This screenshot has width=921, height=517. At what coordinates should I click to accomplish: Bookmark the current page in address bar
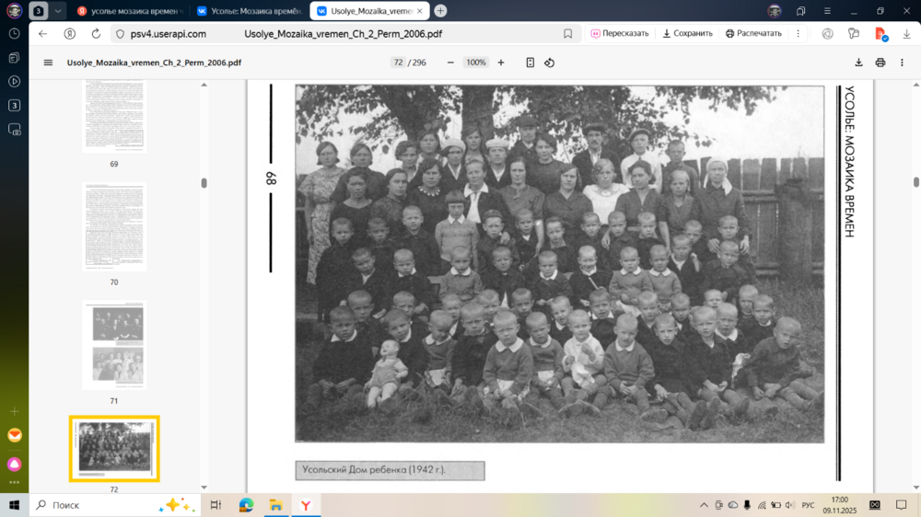coord(567,34)
